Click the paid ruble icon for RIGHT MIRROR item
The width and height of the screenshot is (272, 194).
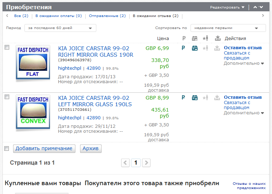[x=183, y=48]
